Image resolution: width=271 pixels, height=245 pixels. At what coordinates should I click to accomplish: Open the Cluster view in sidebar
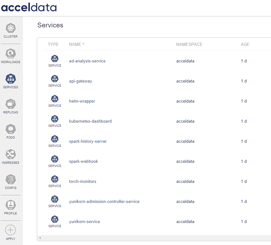(x=11, y=31)
